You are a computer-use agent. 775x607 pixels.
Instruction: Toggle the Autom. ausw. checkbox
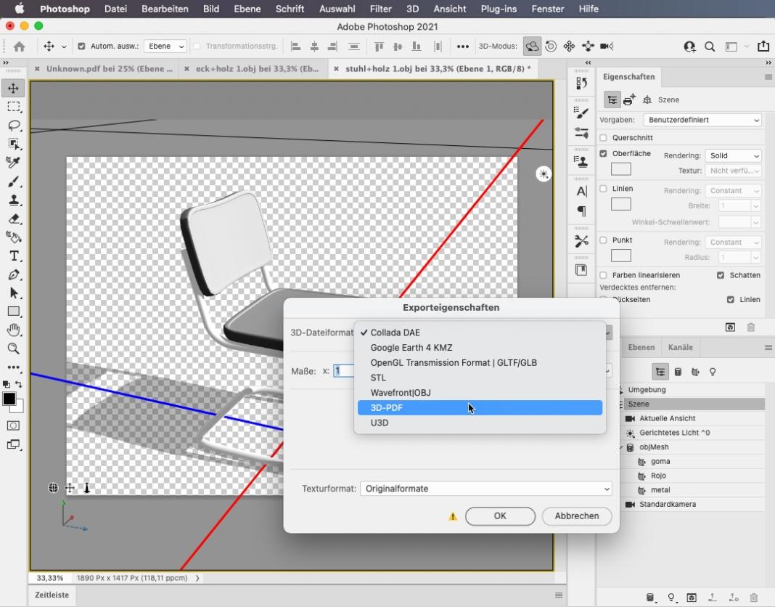[x=81, y=46]
